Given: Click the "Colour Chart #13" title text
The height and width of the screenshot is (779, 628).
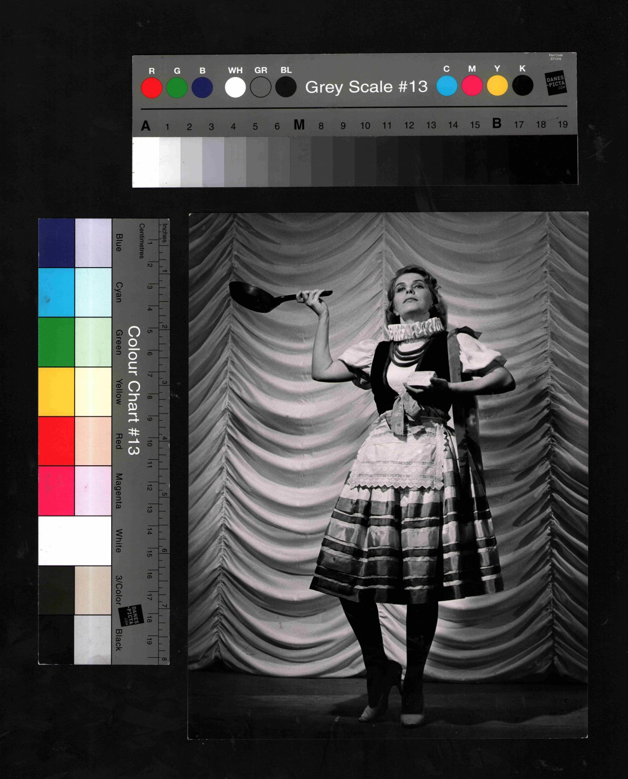Looking at the screenshot, I should [133, 390].
